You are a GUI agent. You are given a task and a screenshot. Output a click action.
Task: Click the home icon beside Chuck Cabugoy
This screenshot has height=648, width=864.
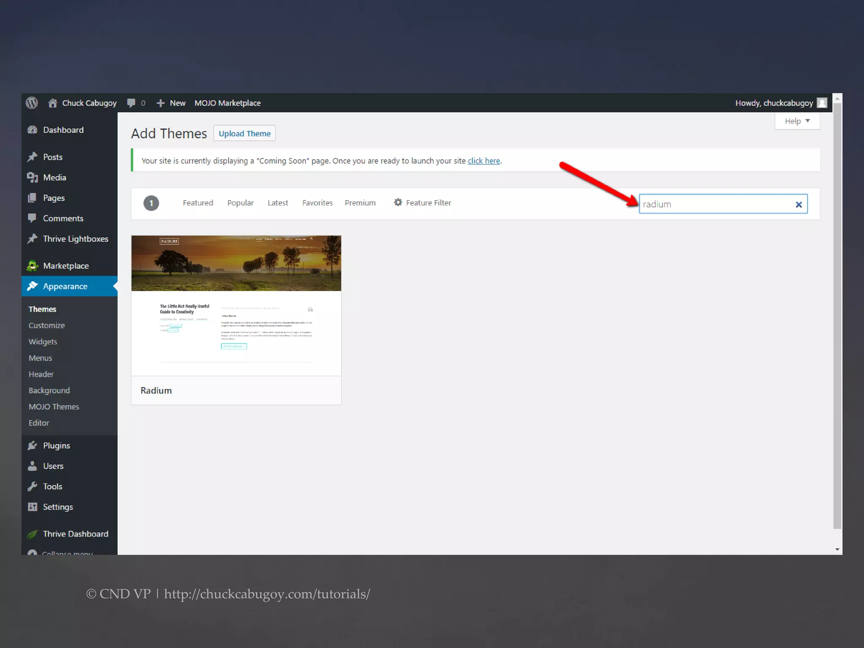point(53,103)
